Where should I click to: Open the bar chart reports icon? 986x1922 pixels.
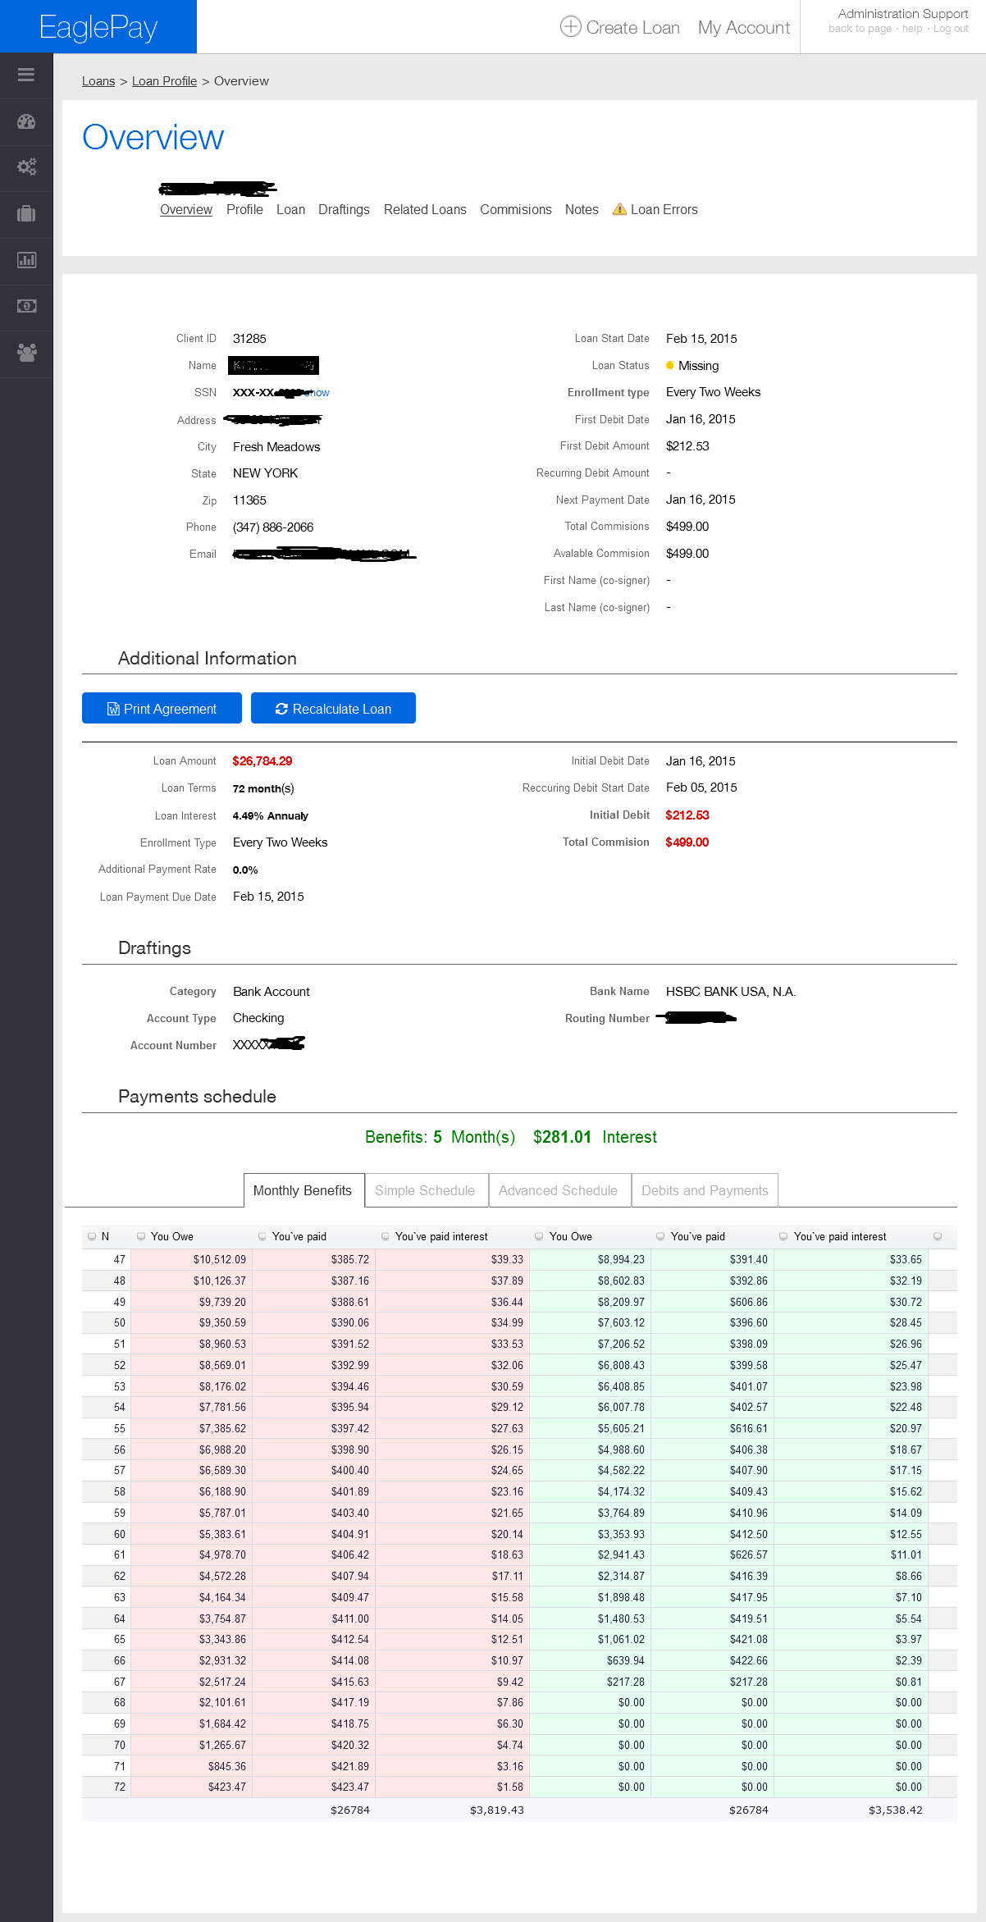26,261
